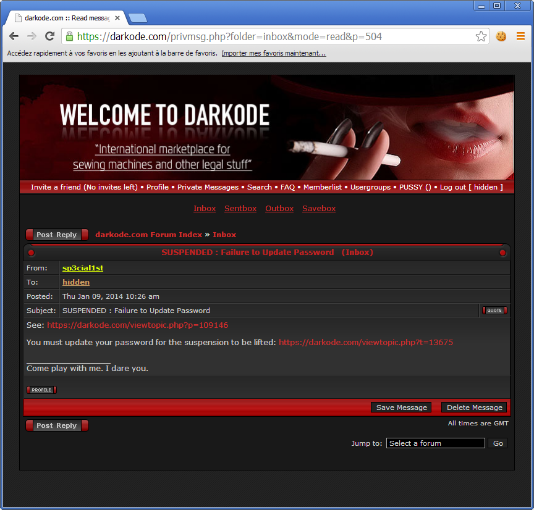
Task: Click the Delete Message button
Action: tap(474, 408)
